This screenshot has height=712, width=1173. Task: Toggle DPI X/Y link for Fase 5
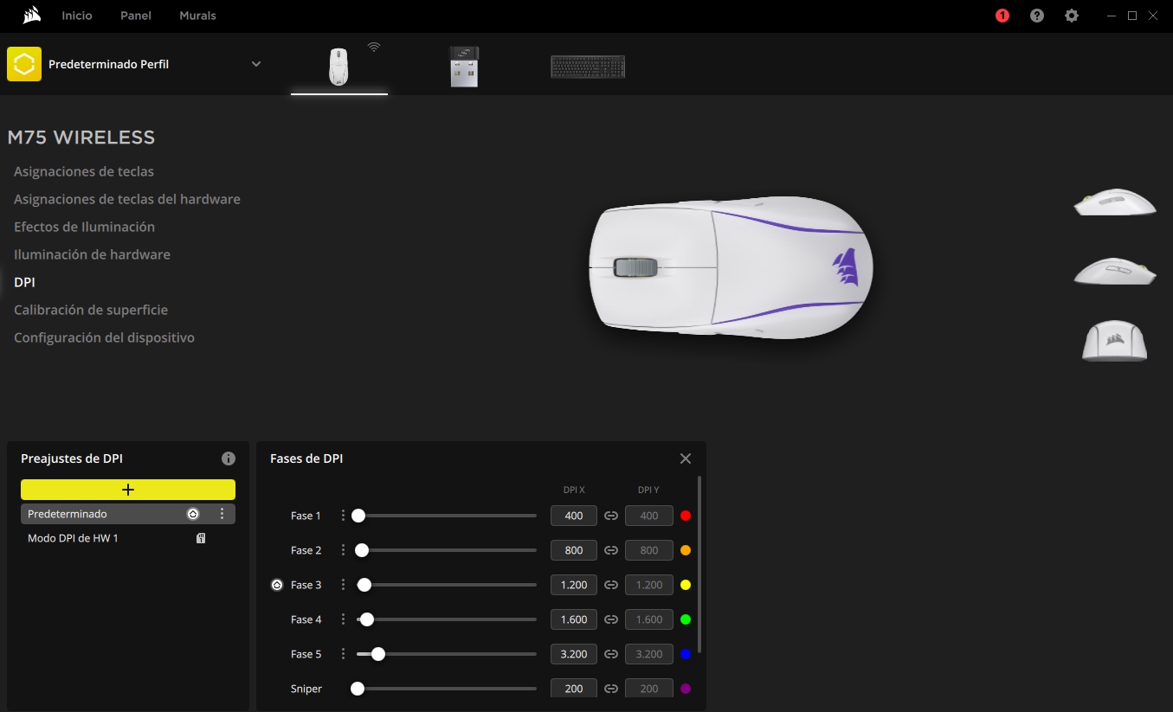611,654
